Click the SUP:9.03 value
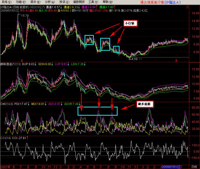The height and width of the screenshot is (169, 200). click(28, 64)
